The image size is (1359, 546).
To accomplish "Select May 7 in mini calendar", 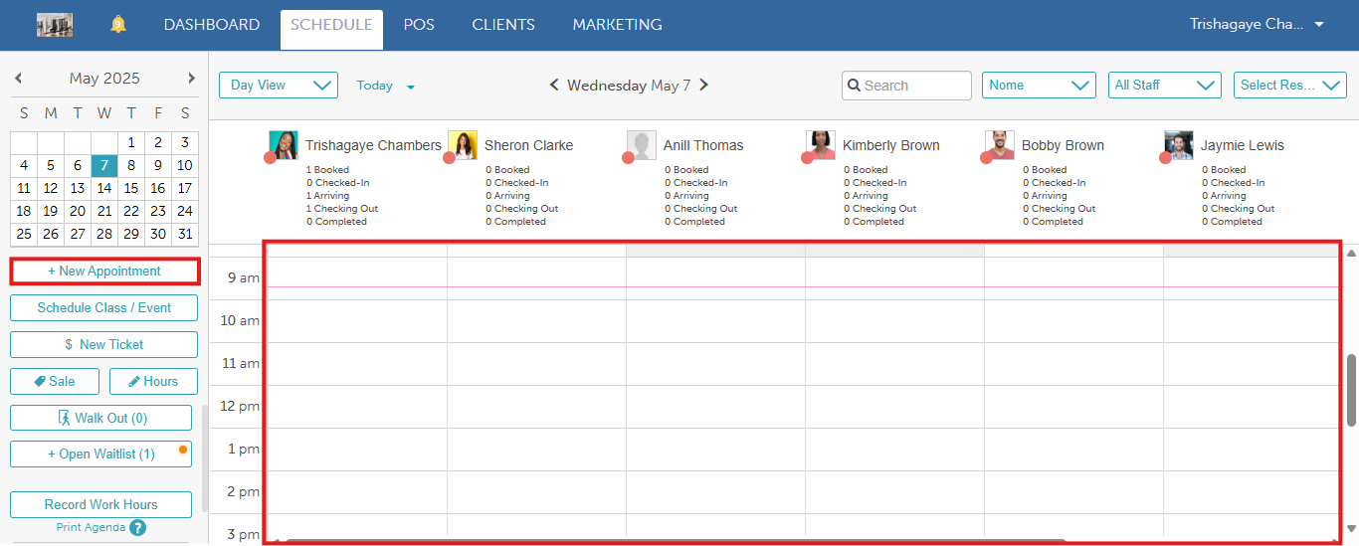I will pyautogui.click(x=104, y=165).
